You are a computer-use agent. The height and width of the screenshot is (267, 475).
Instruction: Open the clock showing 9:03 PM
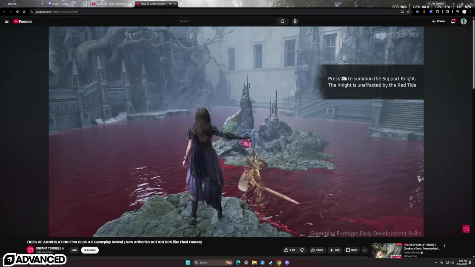(x=463, y=263)
